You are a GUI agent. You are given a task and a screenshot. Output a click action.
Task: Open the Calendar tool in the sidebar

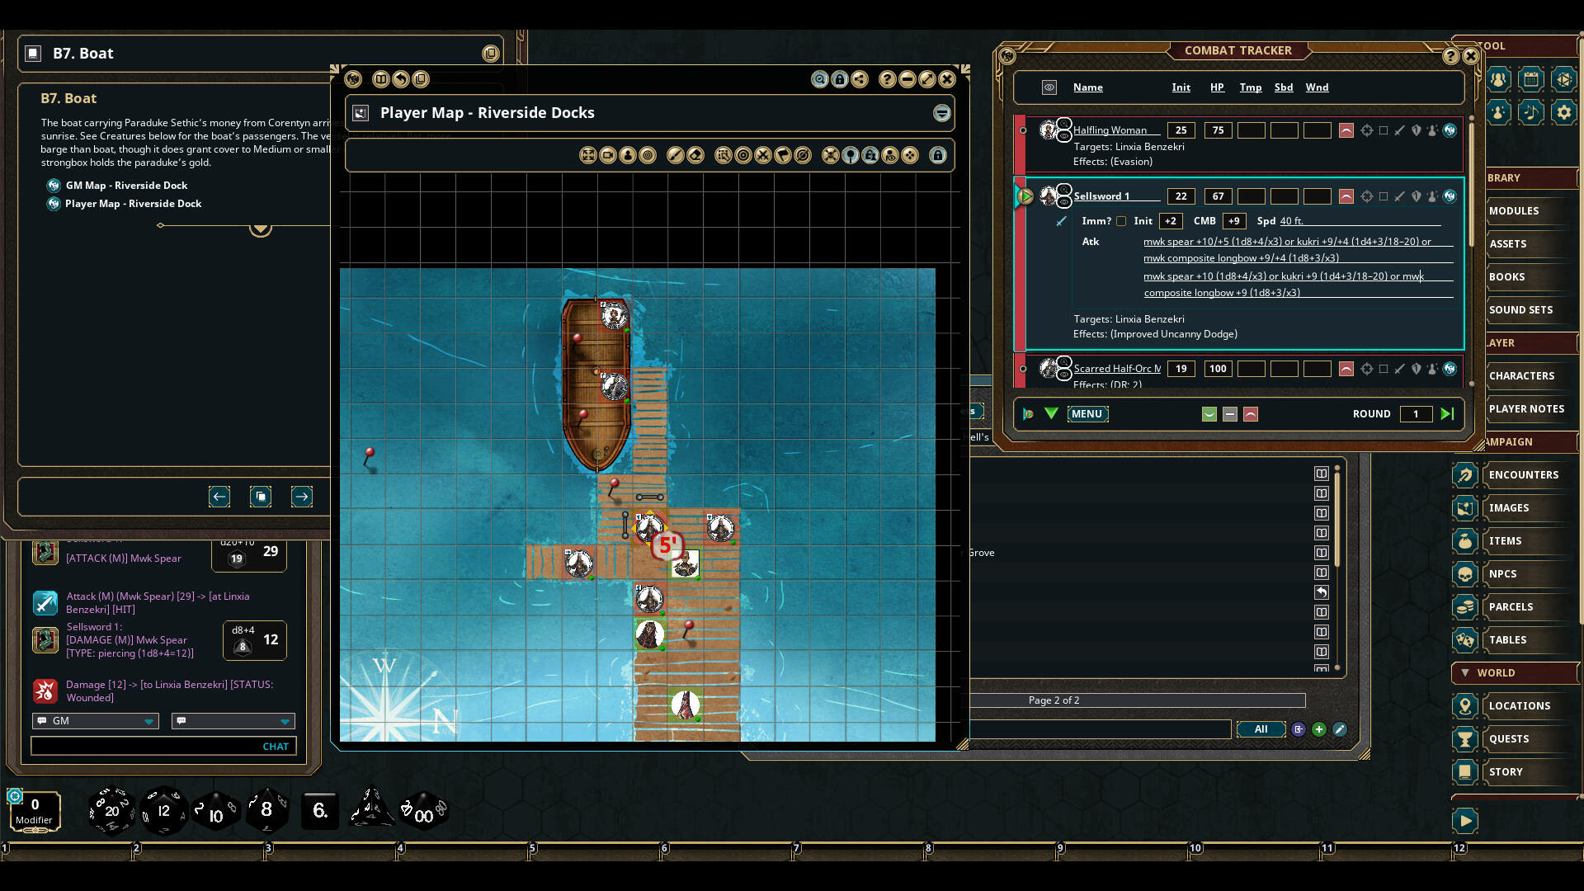coord(1531,79)
